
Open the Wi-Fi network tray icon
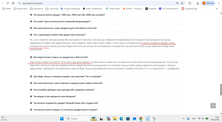pyautogui.click(x=199, y=119)
